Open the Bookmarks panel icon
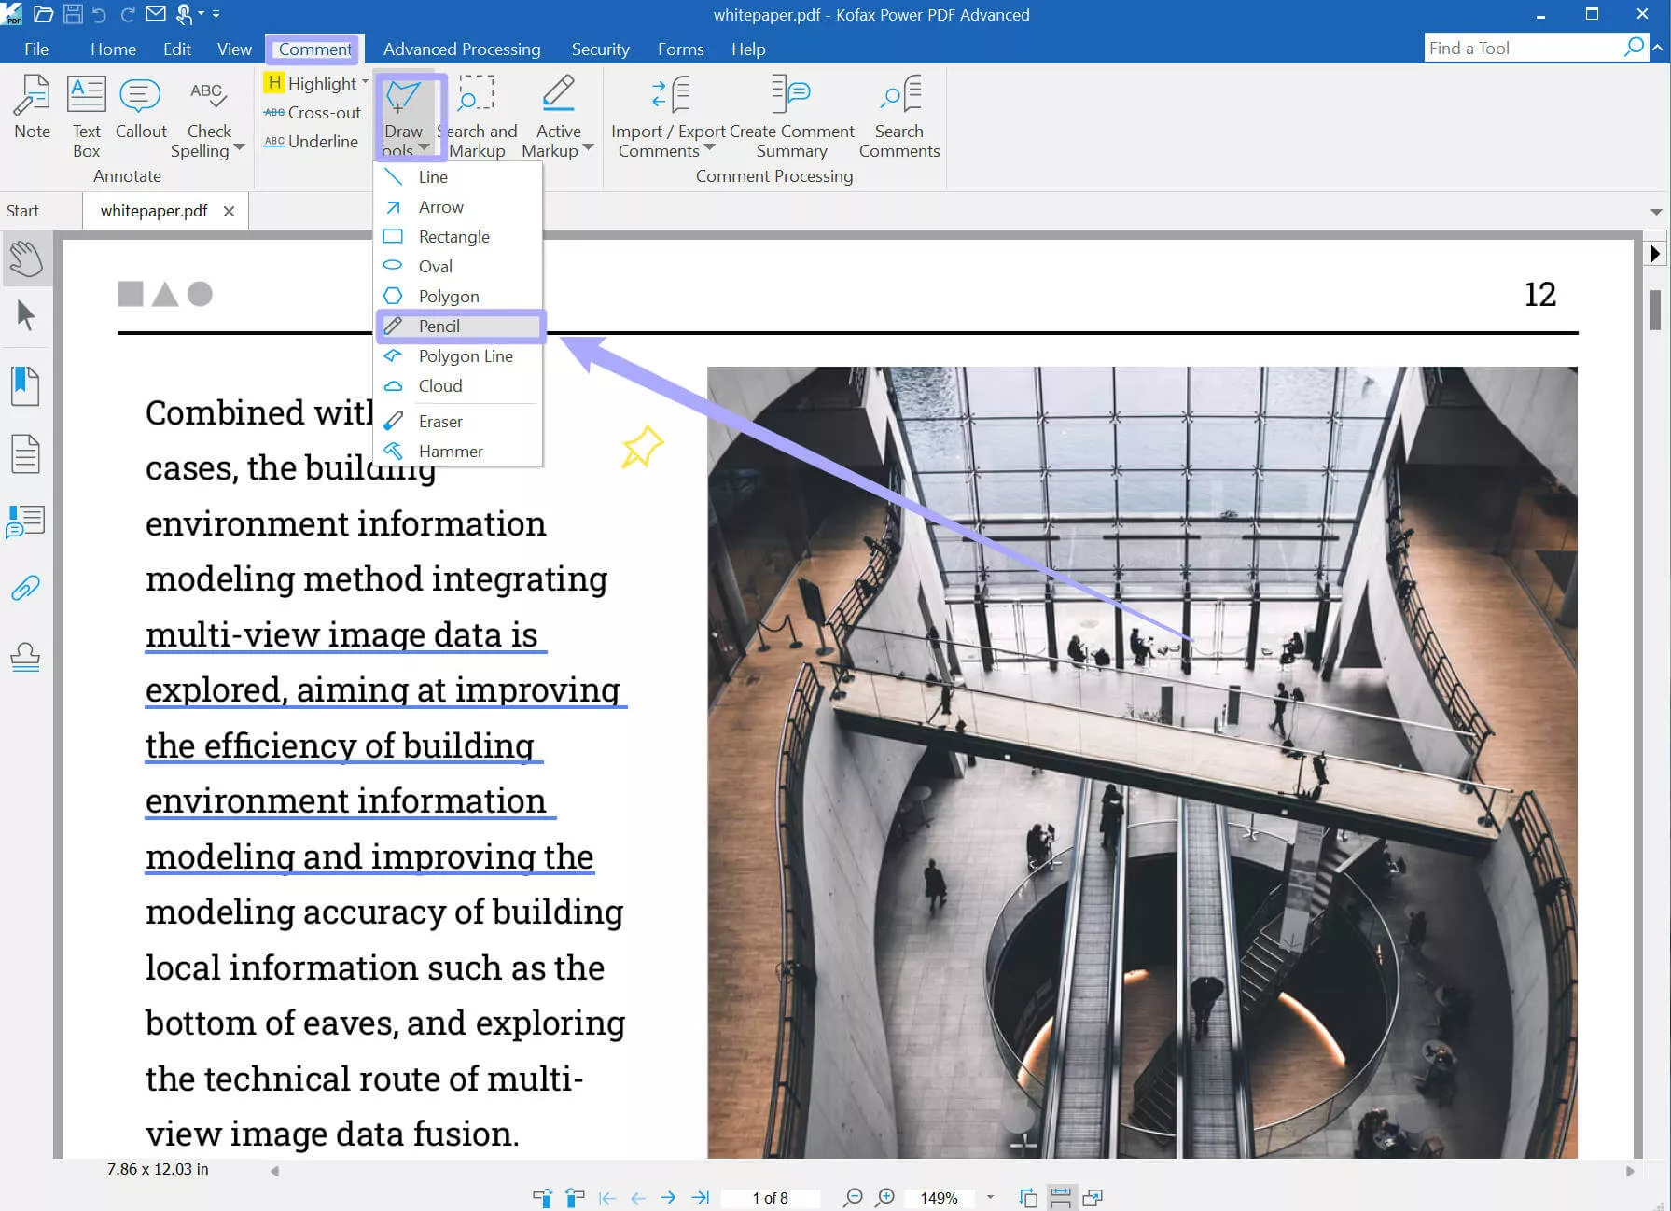 (25, 385)
